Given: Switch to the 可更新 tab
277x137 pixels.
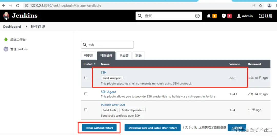Looking at the screenshot, I should click(x=89, y=56).
